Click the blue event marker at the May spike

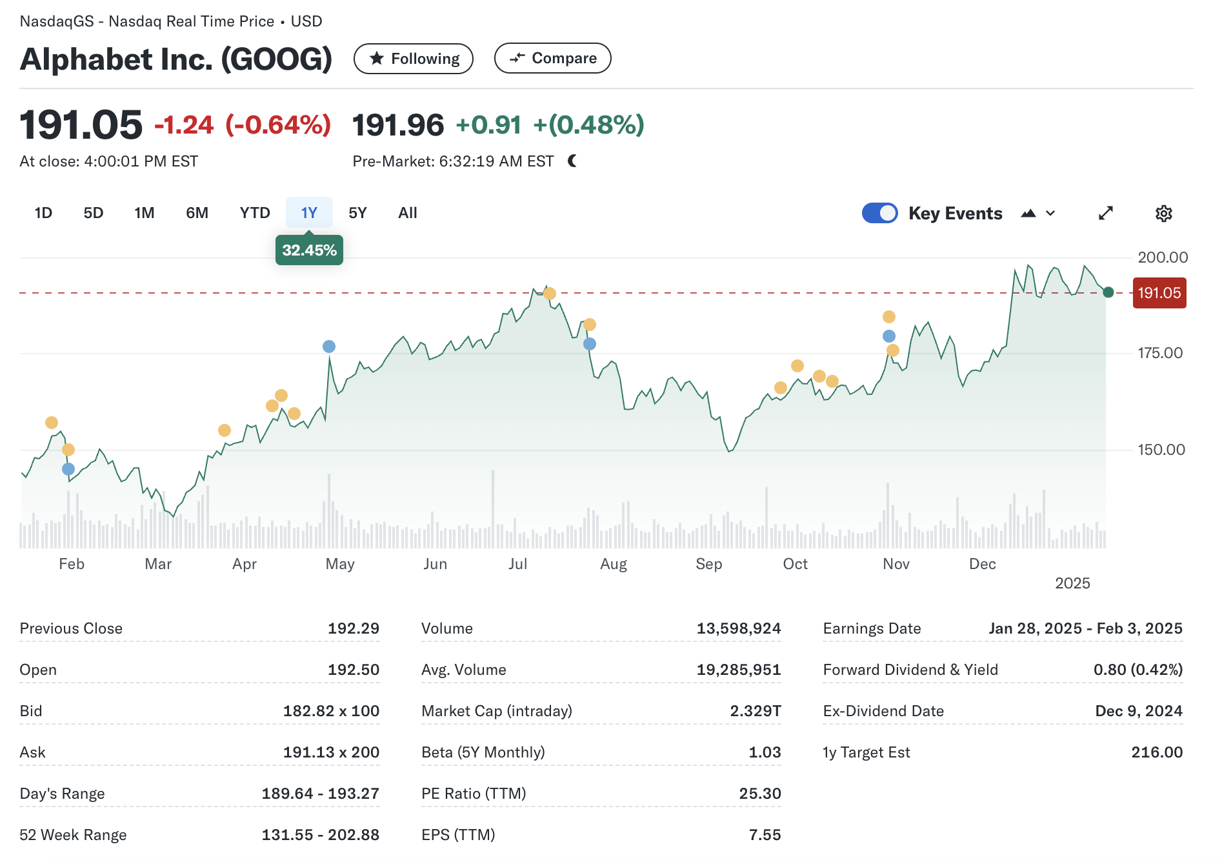click(x=329, y=346)
